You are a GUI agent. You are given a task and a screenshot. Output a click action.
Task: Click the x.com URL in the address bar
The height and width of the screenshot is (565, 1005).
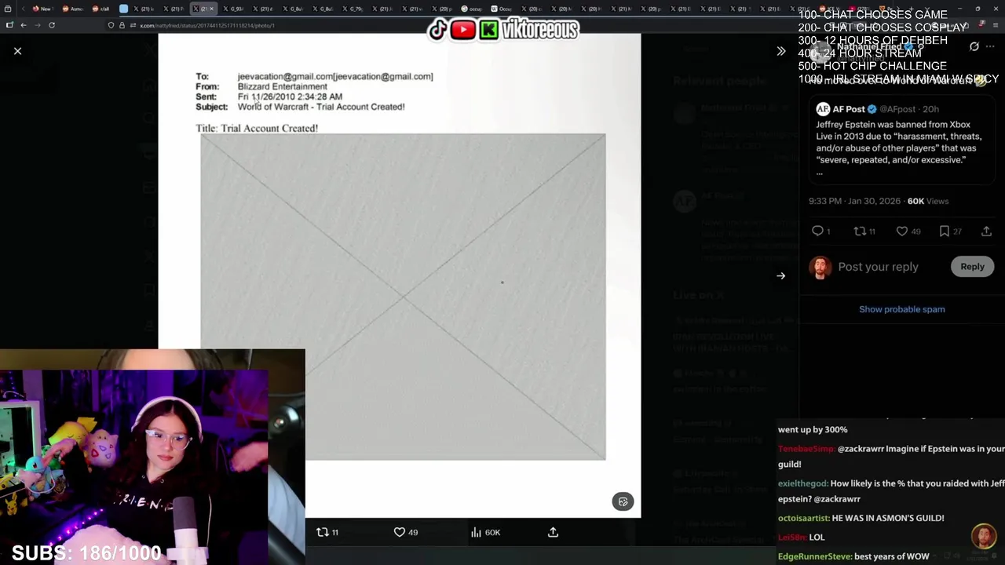206,25
